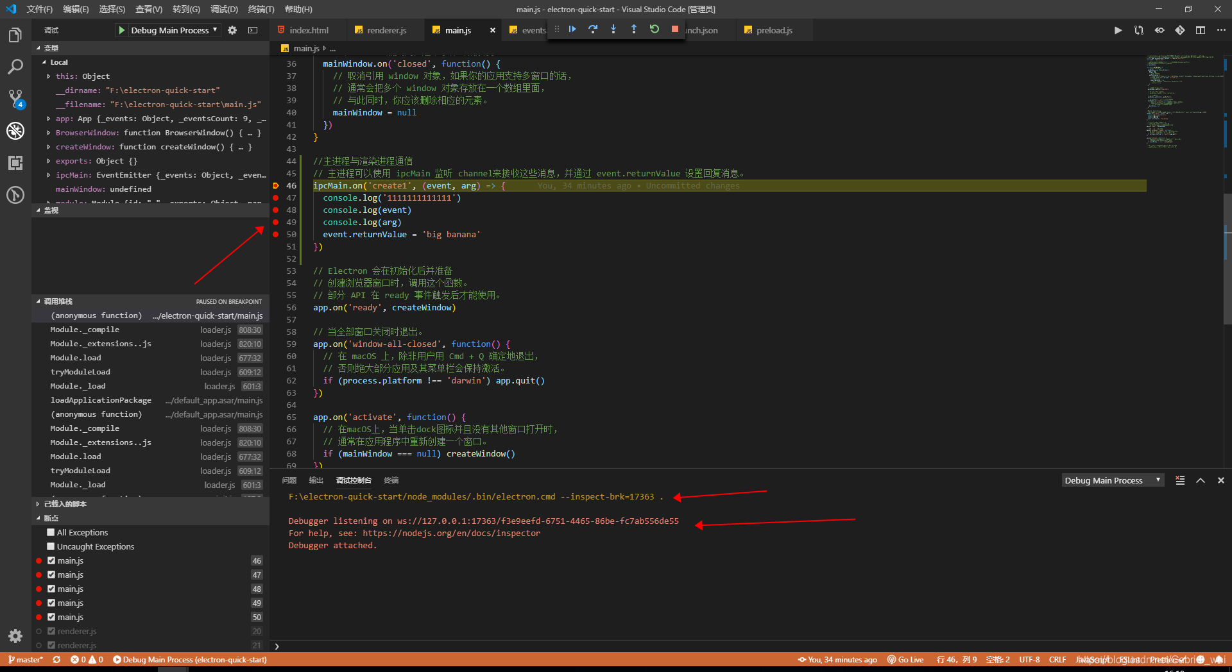The height and width of the screenshot is (672, 1232).
Task: Disable main.js breakpoint at line 50
Action: [x=51, y=617]
